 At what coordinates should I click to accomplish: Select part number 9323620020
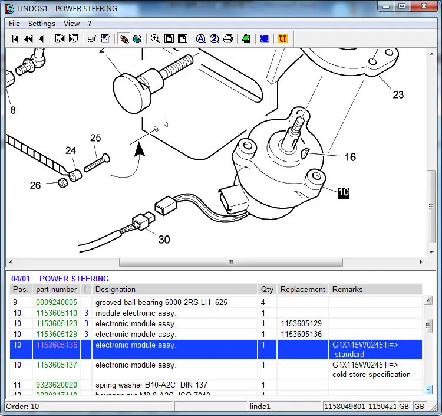coord(57,385)
